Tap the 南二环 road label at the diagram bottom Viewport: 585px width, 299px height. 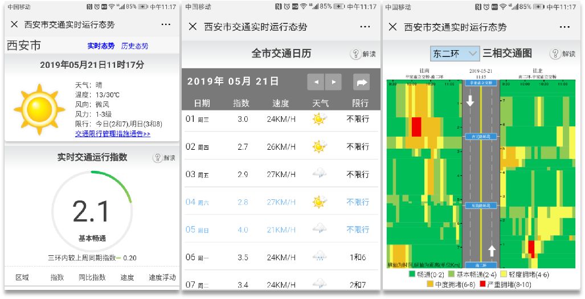481,265
